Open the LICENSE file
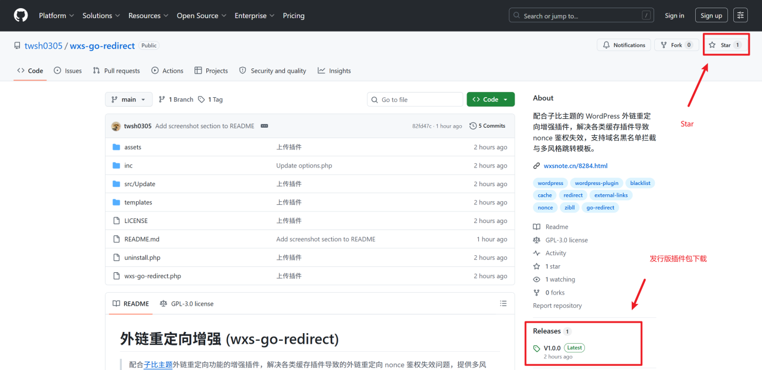This screenshot has height=370, width=762. pos(136,221)
